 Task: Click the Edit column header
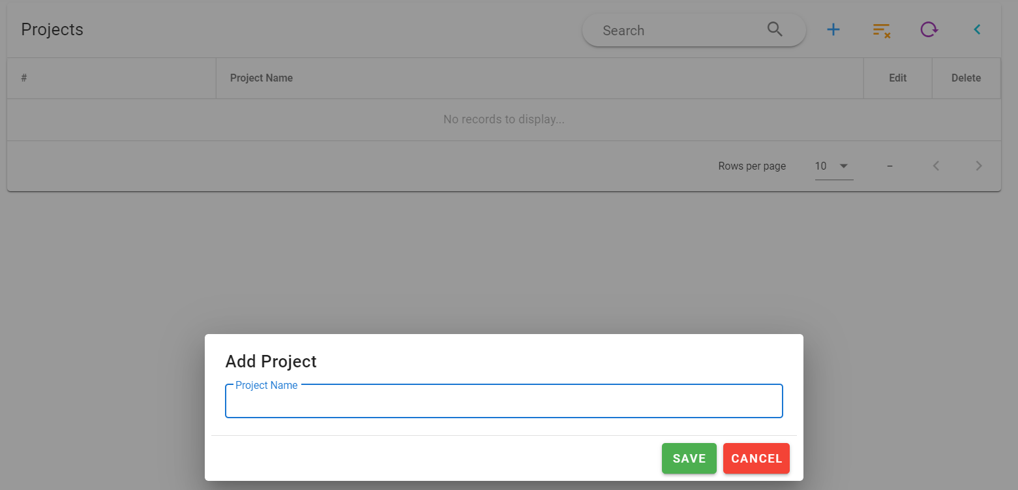pyautogui.click(x=897, y=78)
